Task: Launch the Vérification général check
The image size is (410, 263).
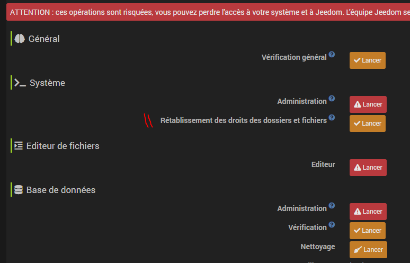Action: (x=368, y=60)
